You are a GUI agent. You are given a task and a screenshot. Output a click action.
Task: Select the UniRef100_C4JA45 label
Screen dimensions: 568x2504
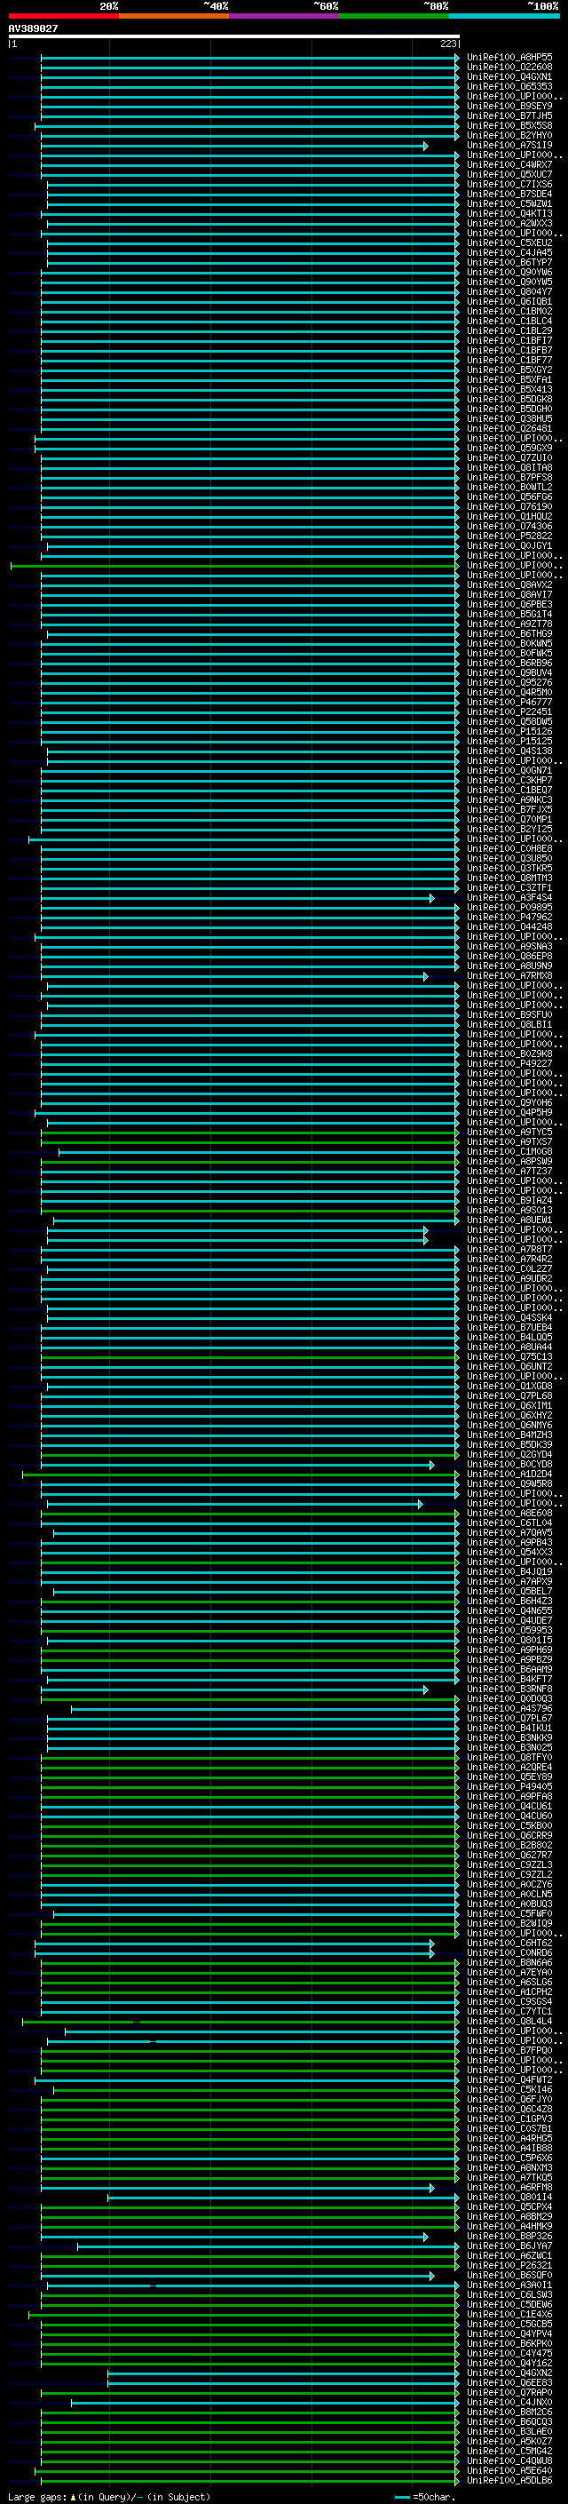tap(509, 253)
